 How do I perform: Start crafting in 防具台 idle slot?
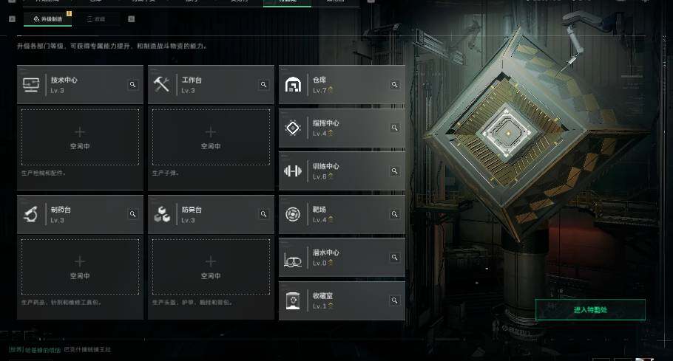tap(212, 267)
